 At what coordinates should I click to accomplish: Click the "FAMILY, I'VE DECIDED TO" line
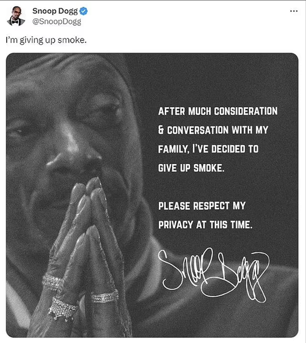click(208, 149)
